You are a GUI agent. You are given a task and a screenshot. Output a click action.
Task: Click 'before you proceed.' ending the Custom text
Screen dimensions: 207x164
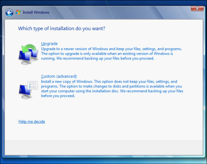[58, 96]
